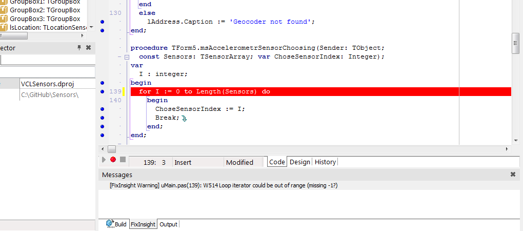The image size is (523, 231).
Task: Click the Build tab gear icon
Action: pyautogui.click(x=109, y=224)
